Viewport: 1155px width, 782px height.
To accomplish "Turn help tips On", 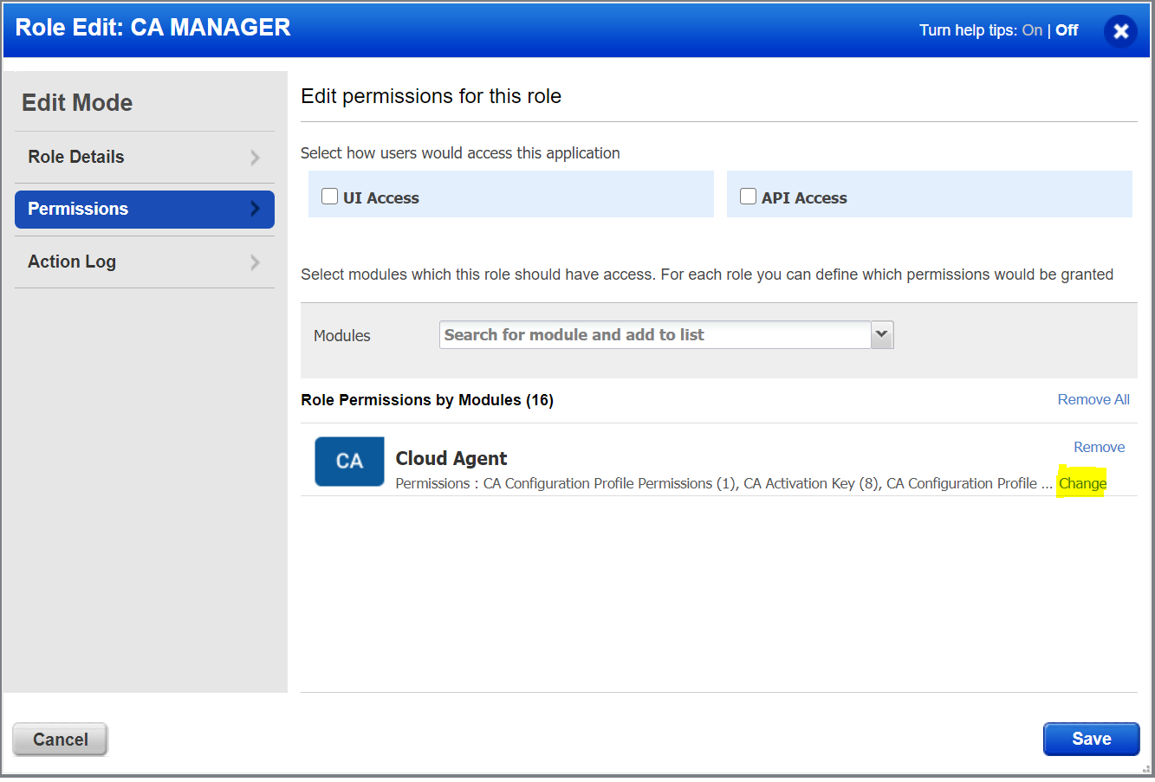I will coord(1032,29).
